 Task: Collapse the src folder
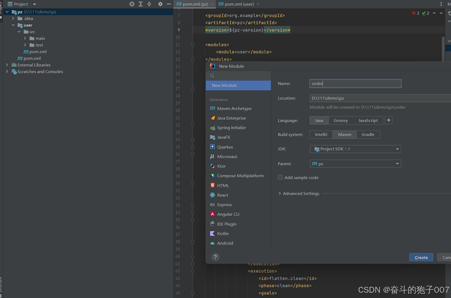pyautogui.click(x=19, y=32)
